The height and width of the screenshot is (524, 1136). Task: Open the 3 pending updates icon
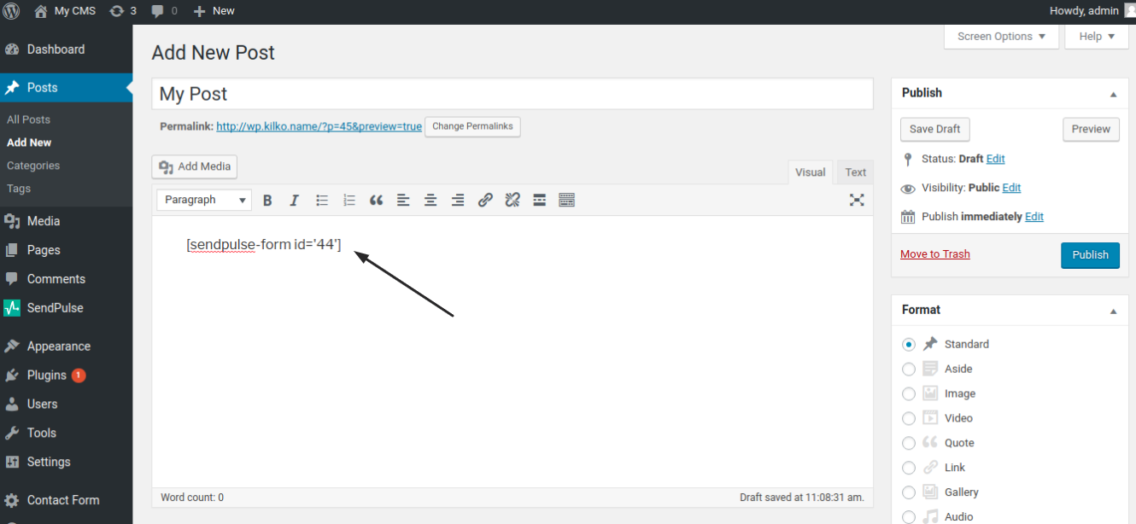[123, 11]
